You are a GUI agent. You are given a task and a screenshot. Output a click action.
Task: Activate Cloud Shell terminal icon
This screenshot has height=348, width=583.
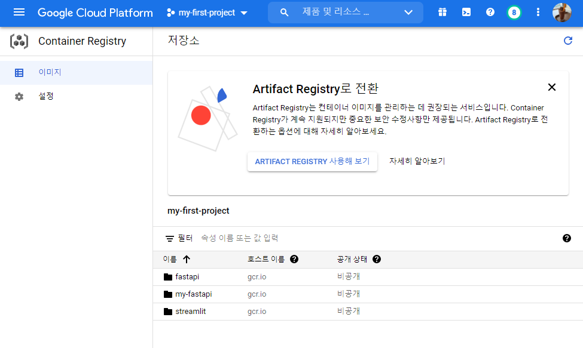[466, 13]
